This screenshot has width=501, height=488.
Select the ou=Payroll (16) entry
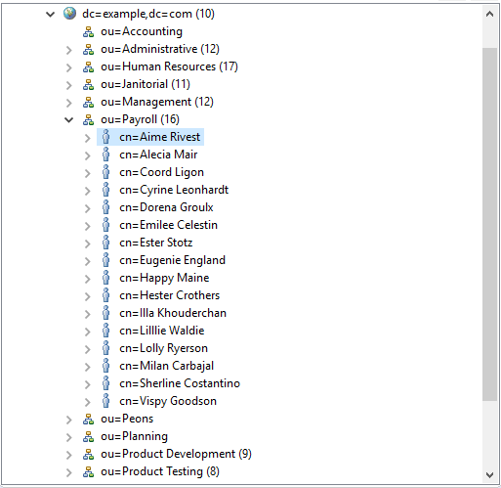click(141, 119)
